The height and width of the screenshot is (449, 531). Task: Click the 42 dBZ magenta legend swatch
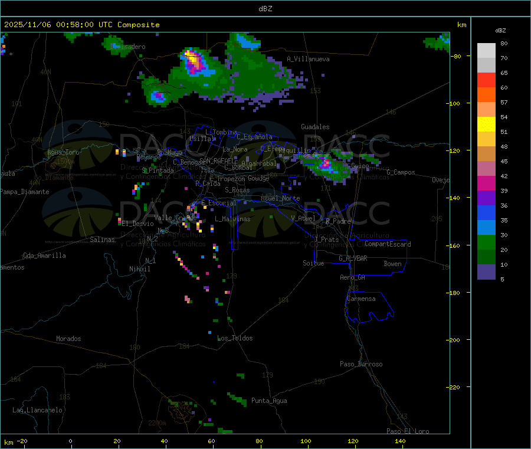pos(486,183)
